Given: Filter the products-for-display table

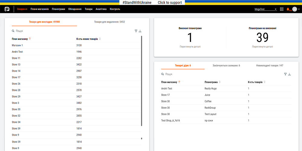Looking at the screenshot, I should coord(136,31).
